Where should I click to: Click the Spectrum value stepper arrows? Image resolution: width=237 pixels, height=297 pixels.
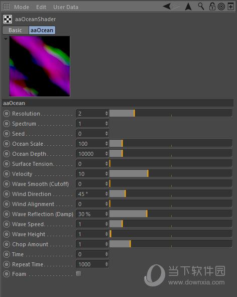106,124
